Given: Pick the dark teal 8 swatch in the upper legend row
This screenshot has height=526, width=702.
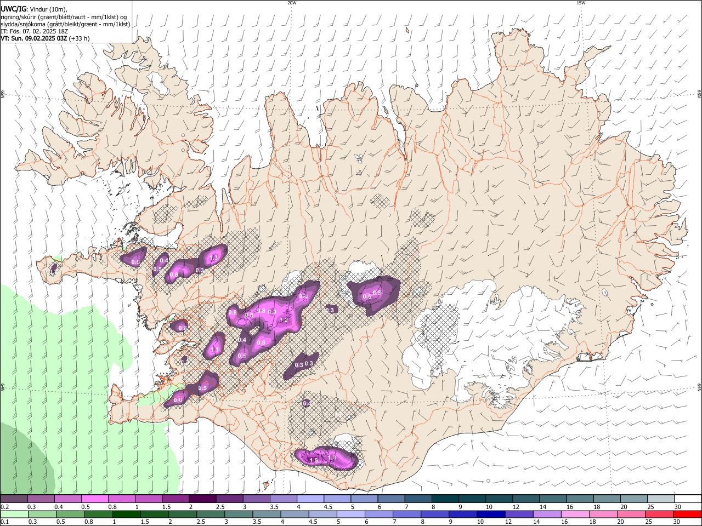Looking at the screenshot, I should click(x=445, y=499).
